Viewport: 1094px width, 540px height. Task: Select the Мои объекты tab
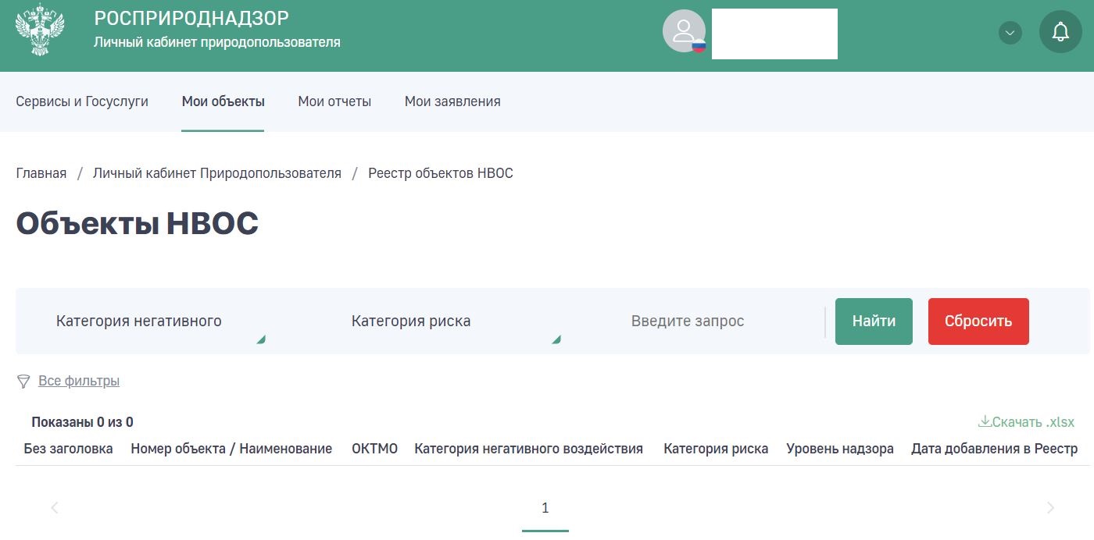pos(223,101)
